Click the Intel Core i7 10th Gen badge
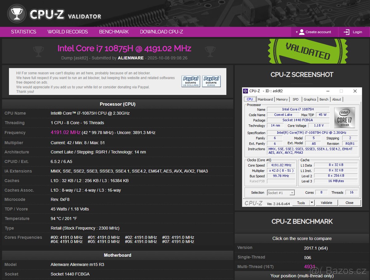 [344, 117]
